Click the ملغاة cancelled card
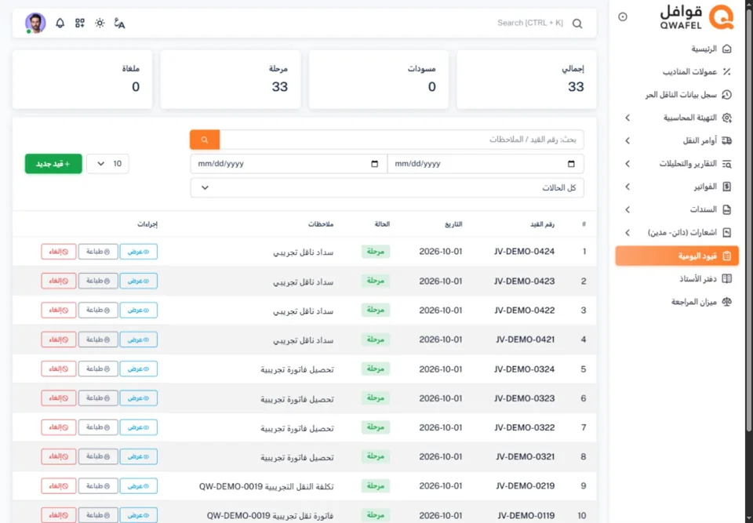 [82, 79]
